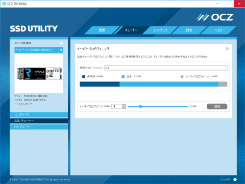Image resolution: width=245 pixels, height=184 pixels.
Task: Click the 適用 apply button
Action: [x=217, y=106]
